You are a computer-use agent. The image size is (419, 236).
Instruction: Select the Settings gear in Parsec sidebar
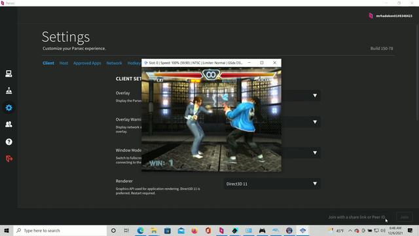coord(9,108)
